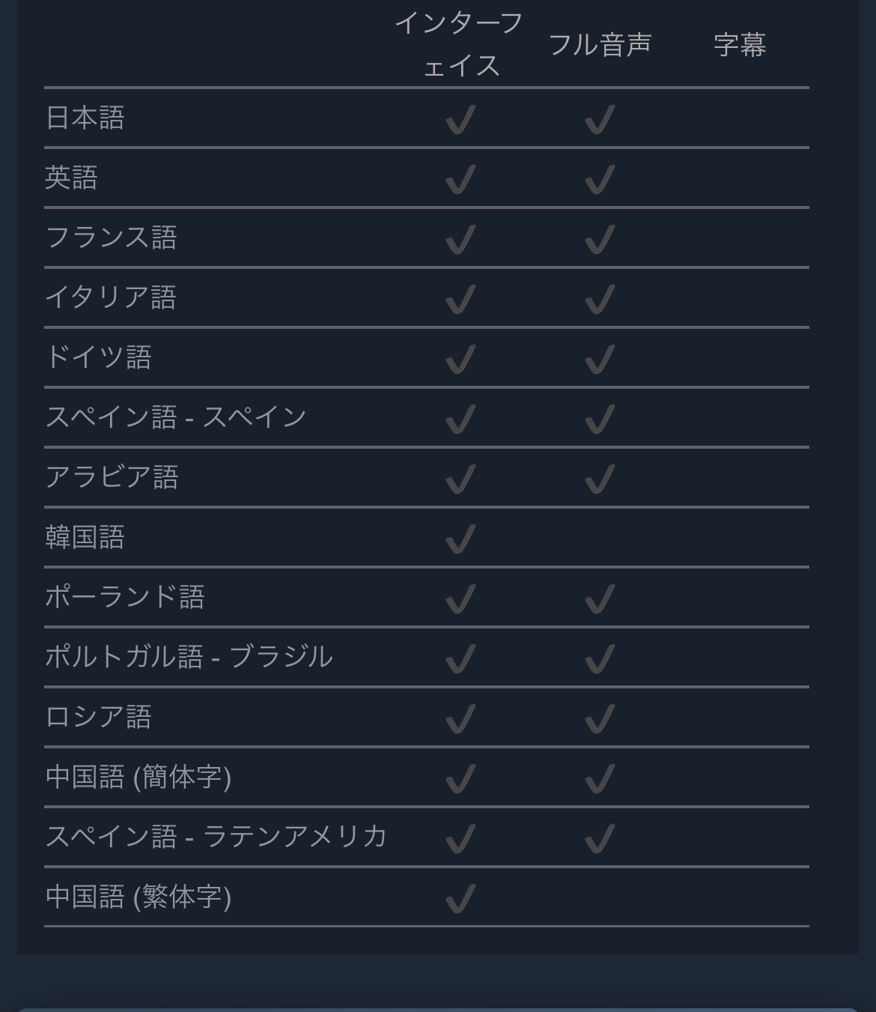876x1012 pixels.
Task: Click the フル音声 checkmark for フランス語
Action: [x=600, y=239]
